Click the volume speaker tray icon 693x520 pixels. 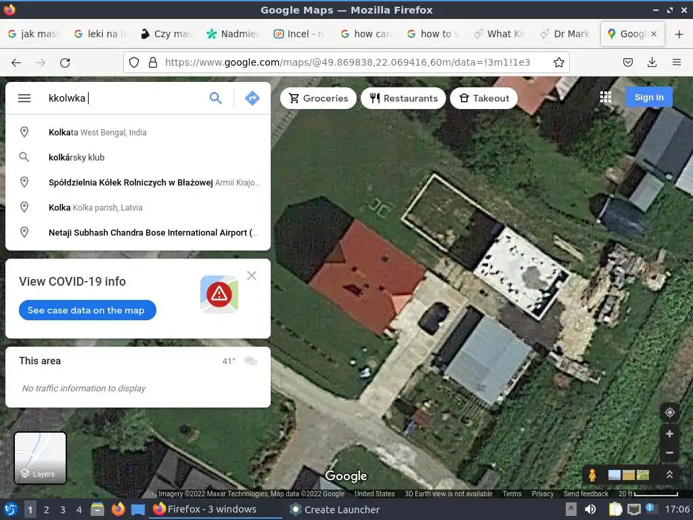pos(590,509)
